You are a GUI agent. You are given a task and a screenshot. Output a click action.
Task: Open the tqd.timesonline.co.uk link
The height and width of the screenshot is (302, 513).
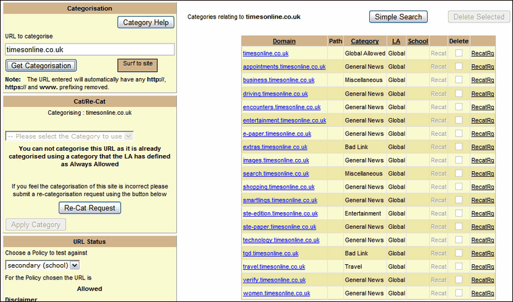271,253
